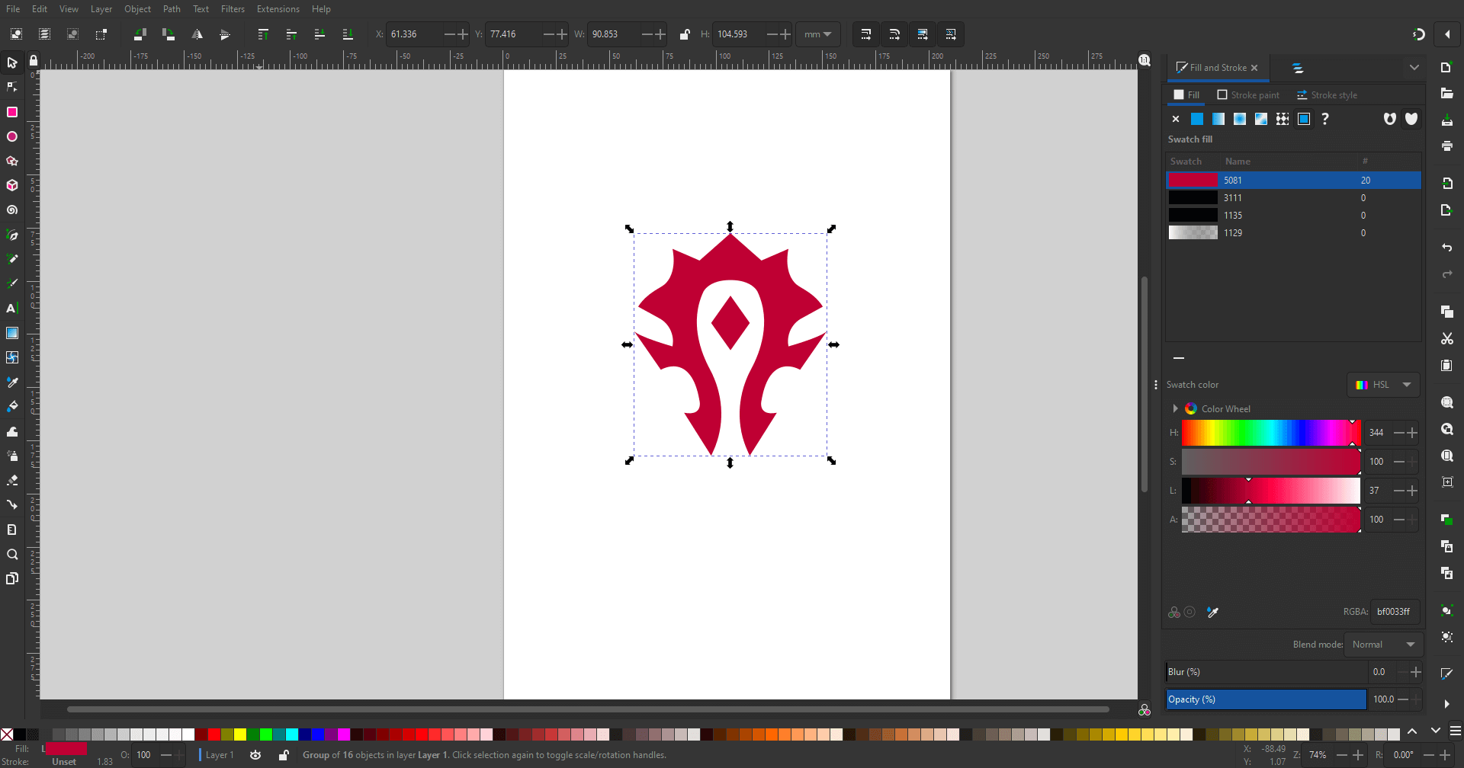Select the Eraser tool

pos(12,480)
